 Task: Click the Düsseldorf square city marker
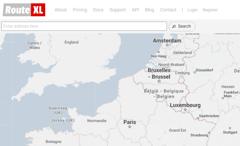(195, 72)
